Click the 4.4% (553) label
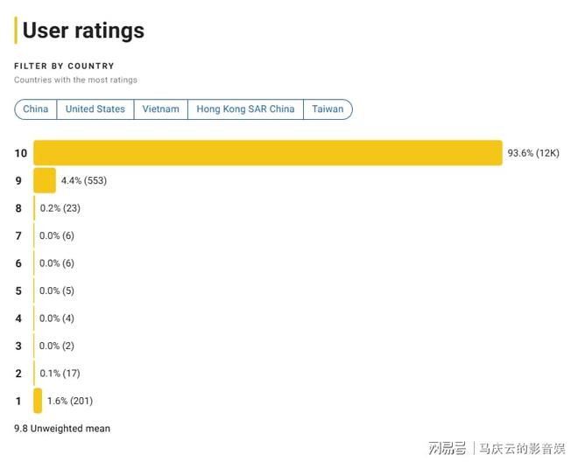This screenshot has height=462, width=578. [x=84, y=180]
